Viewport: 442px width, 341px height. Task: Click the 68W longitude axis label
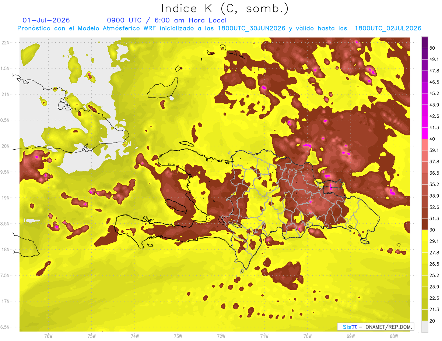394,336
